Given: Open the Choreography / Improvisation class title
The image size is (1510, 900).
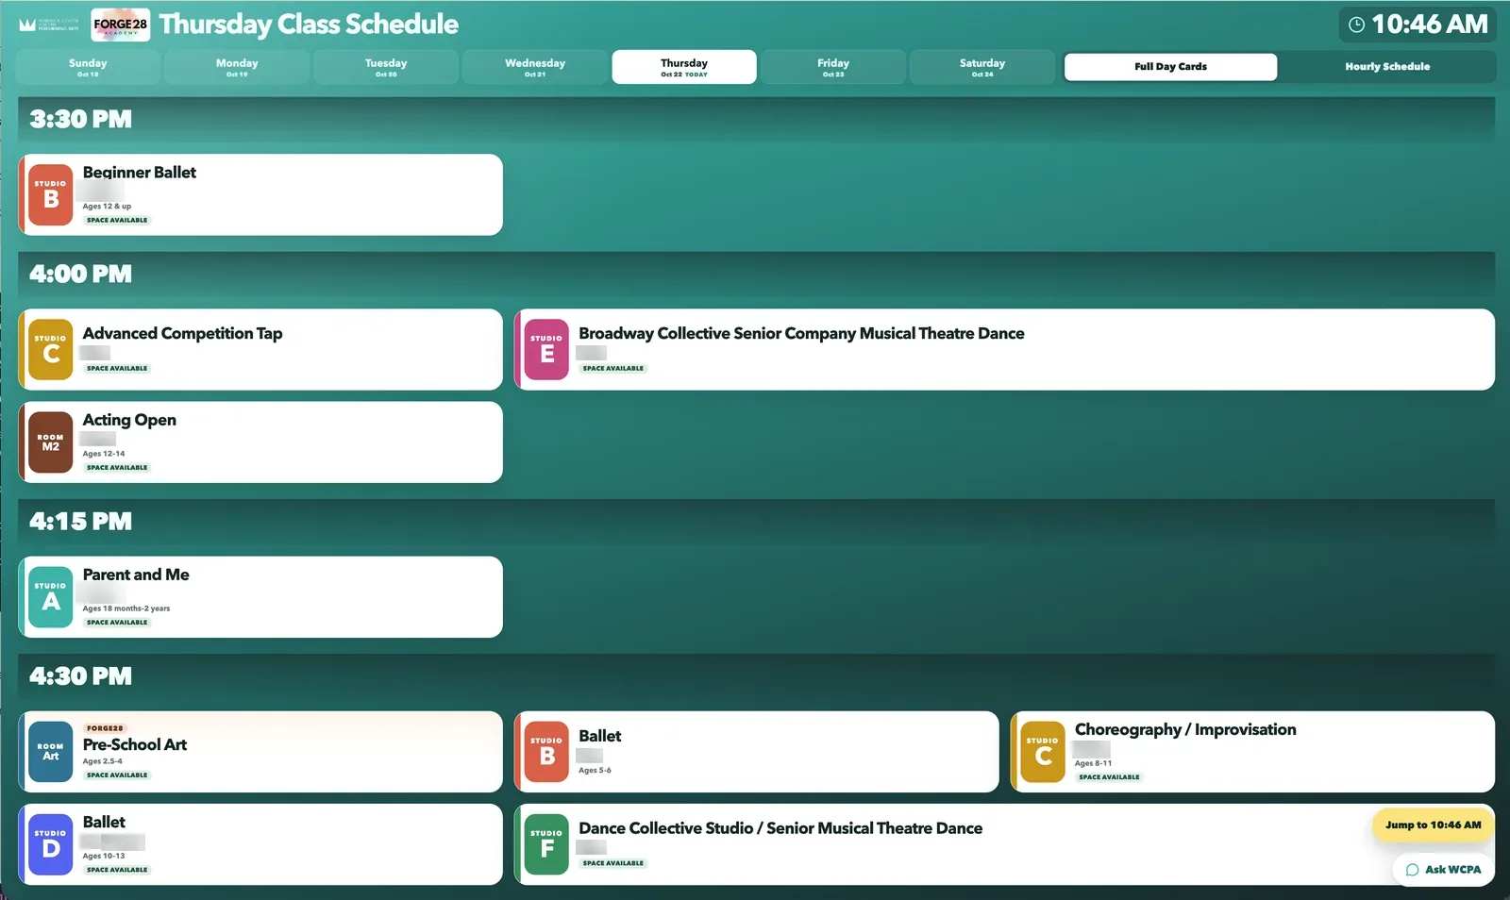Looking at the screenshot, I should 1185,729.
